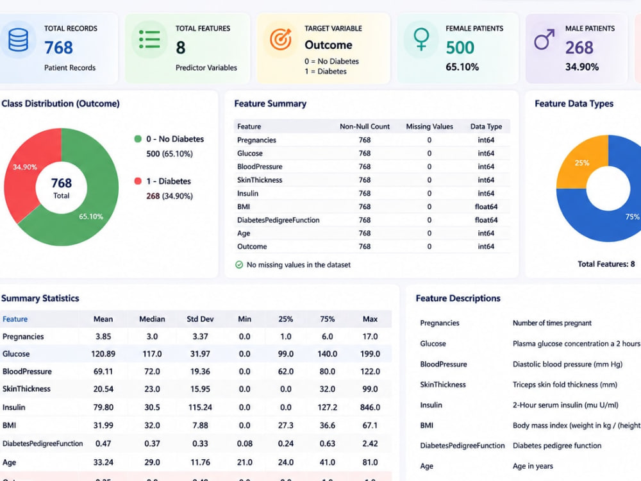The height and width of the screenshot is (481, 641).
Task: Click the 768 Total Records number
Action: click(58, 47)
